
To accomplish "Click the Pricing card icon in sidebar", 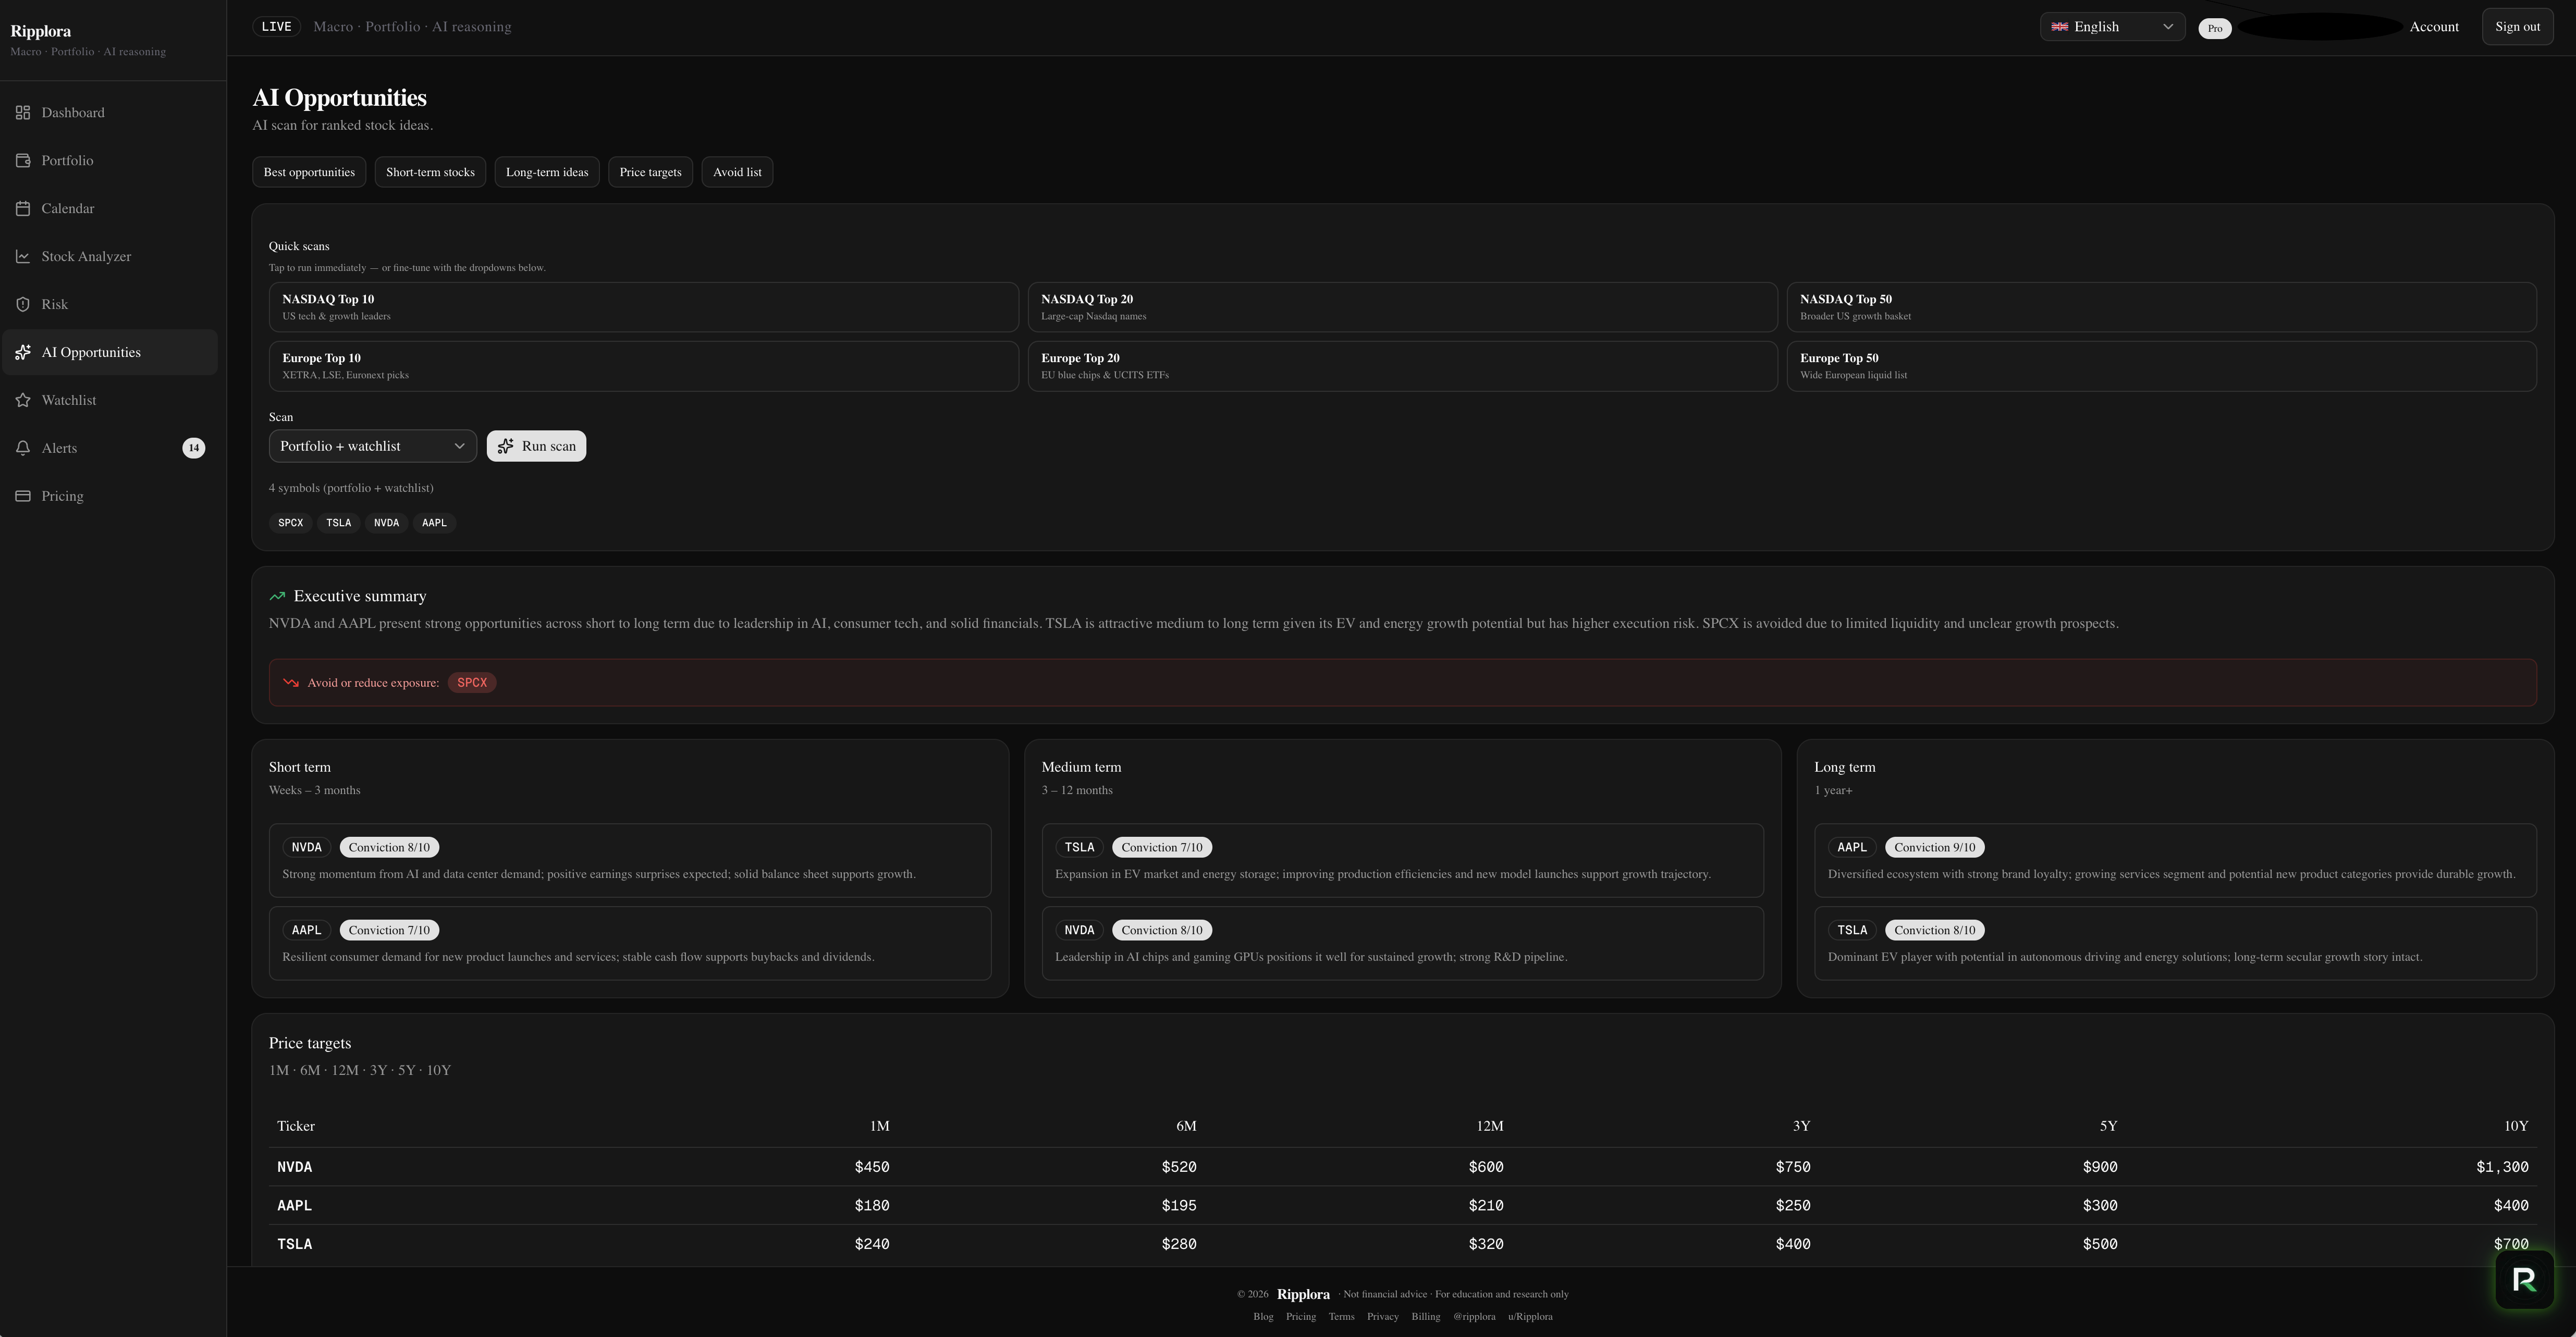I will (x=23, y=496).
